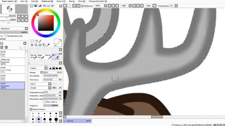This screenshot has height=126, width=225.
Task: Select the Zoom magnifier tool
Action: 36,45
